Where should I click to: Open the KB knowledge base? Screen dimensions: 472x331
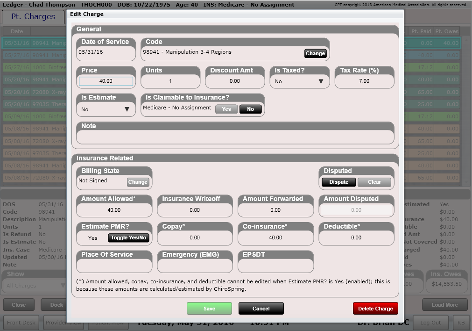pos(461,322)
